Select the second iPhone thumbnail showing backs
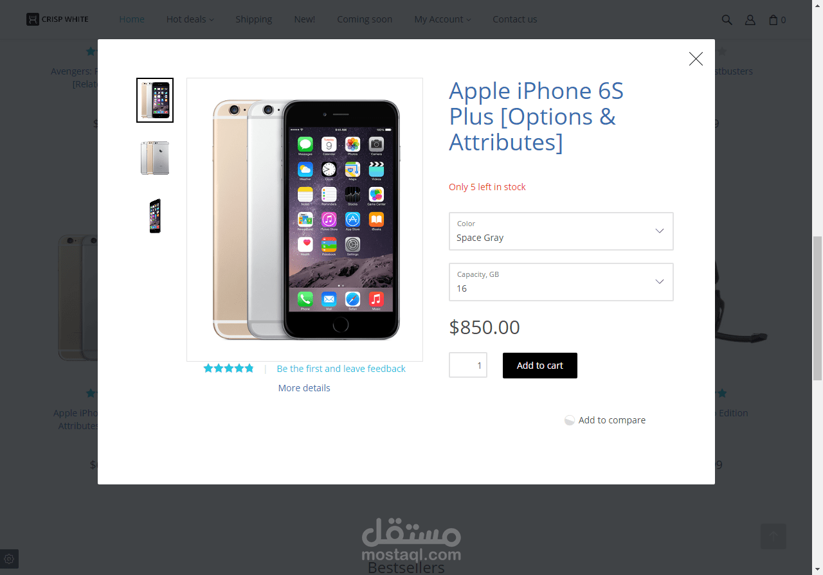823x575 pixels. point(155,158)
